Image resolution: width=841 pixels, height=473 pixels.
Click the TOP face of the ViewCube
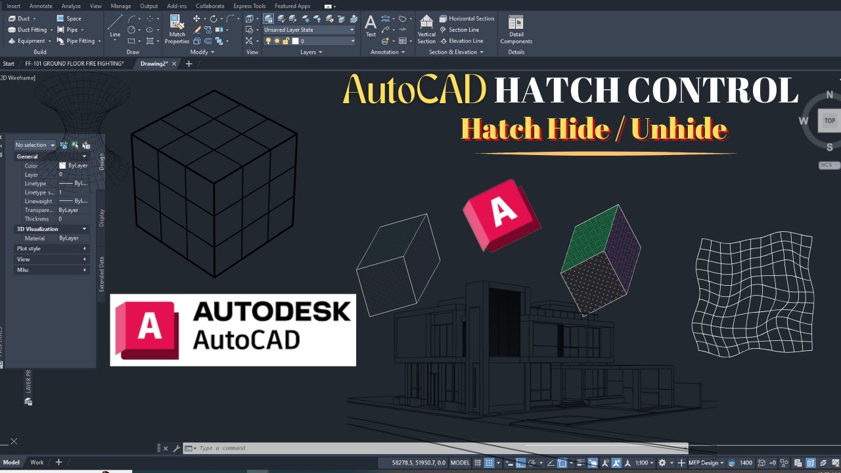pyautogui.click(x=829, y=121)
